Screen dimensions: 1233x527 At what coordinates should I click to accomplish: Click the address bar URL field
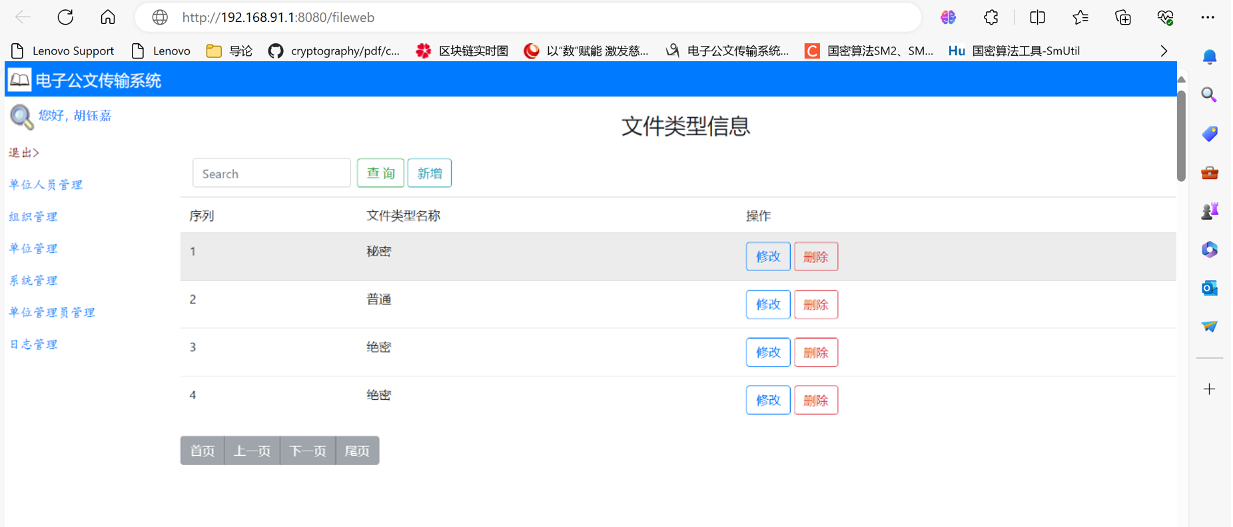[528, 17]
